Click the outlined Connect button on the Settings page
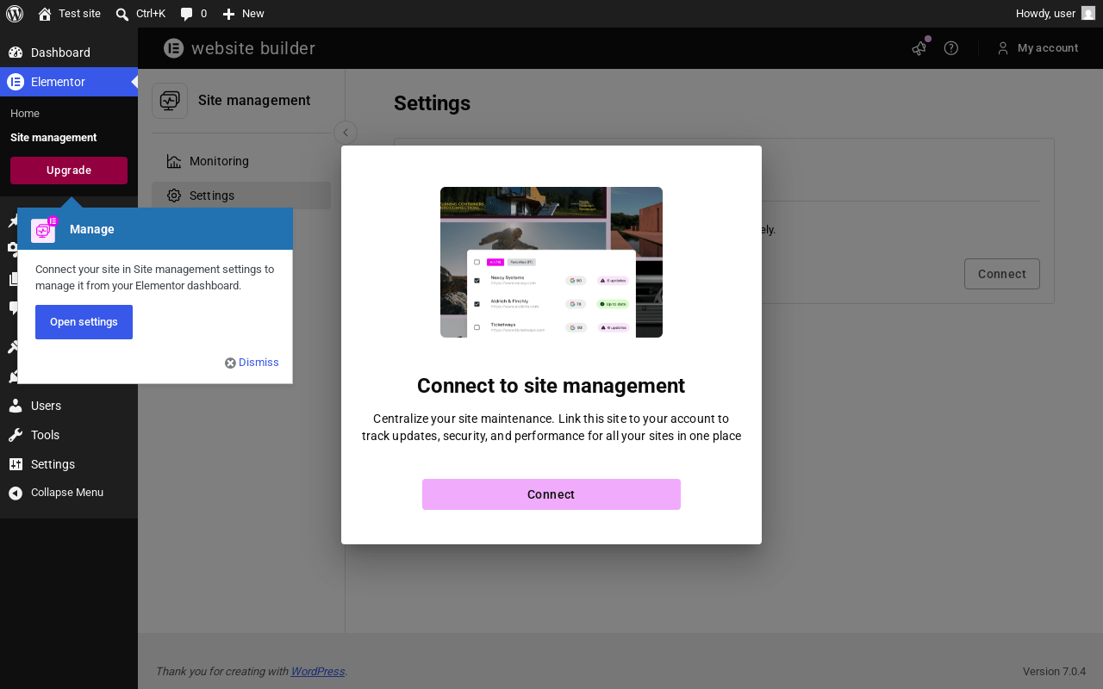 (x=1002, y=274)
